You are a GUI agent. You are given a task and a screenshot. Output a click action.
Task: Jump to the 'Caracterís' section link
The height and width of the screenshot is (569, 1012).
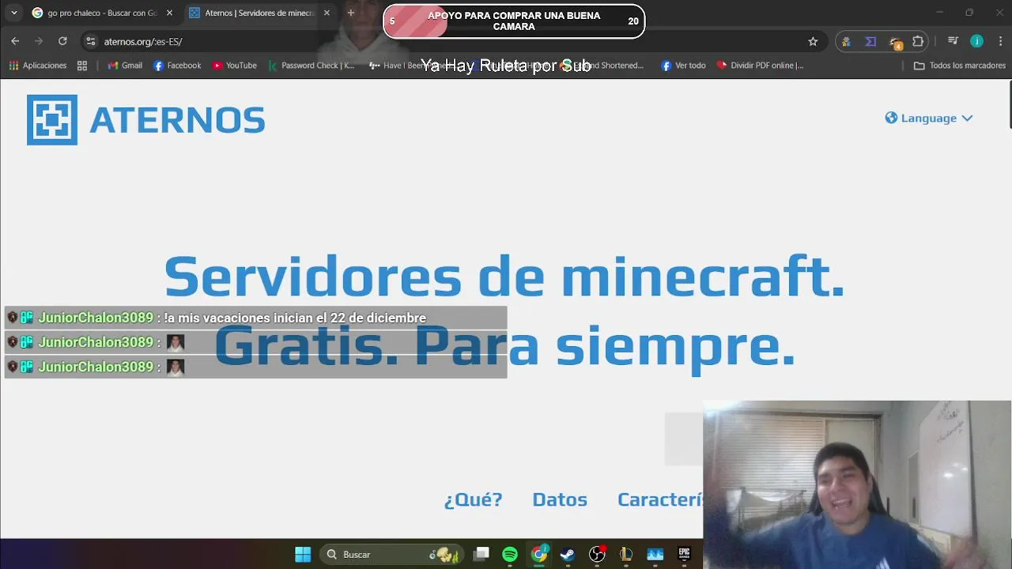[x=660, y=499]
